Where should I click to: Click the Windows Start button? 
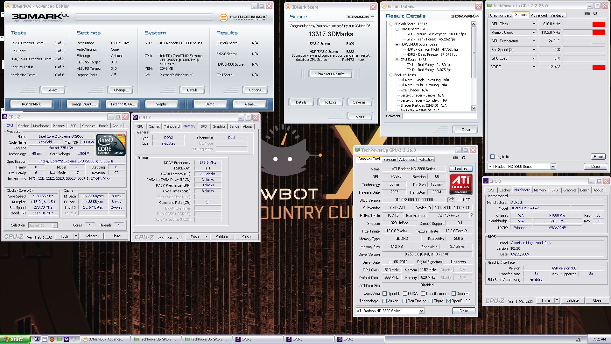coord(15,339)
